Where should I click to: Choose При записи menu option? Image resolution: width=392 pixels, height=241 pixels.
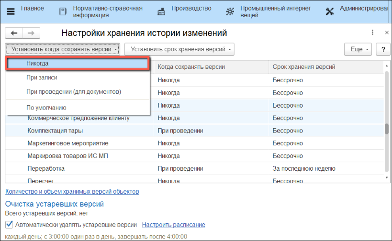coord(42,77)
